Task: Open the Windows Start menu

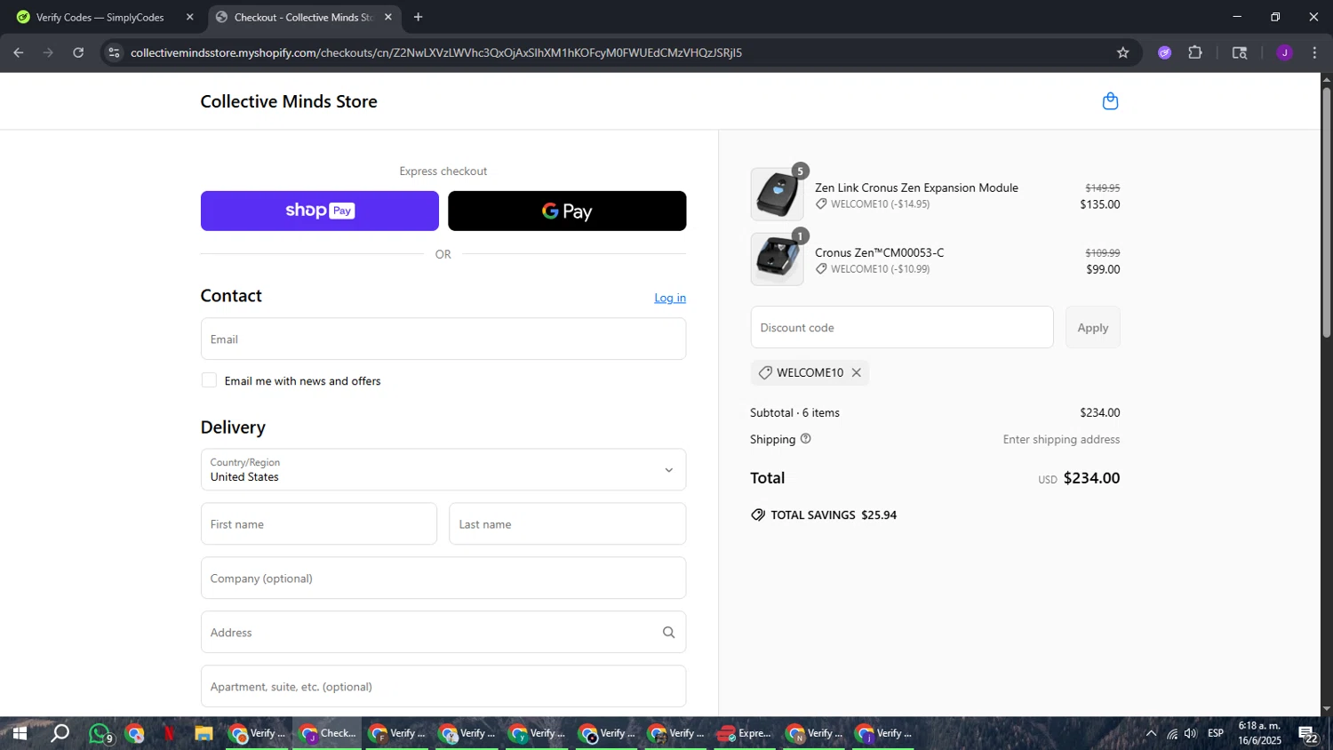Action: coord(19,734)
